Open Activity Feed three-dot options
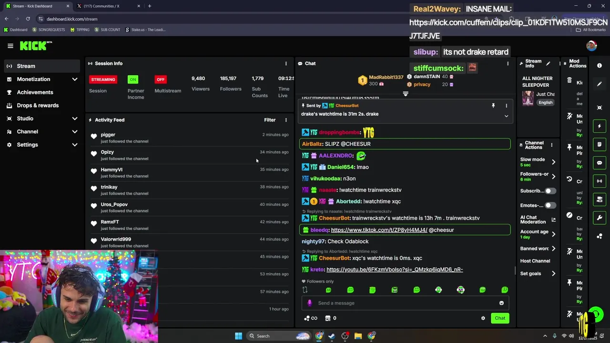This screenshot has height=343, width=610. 286,120
